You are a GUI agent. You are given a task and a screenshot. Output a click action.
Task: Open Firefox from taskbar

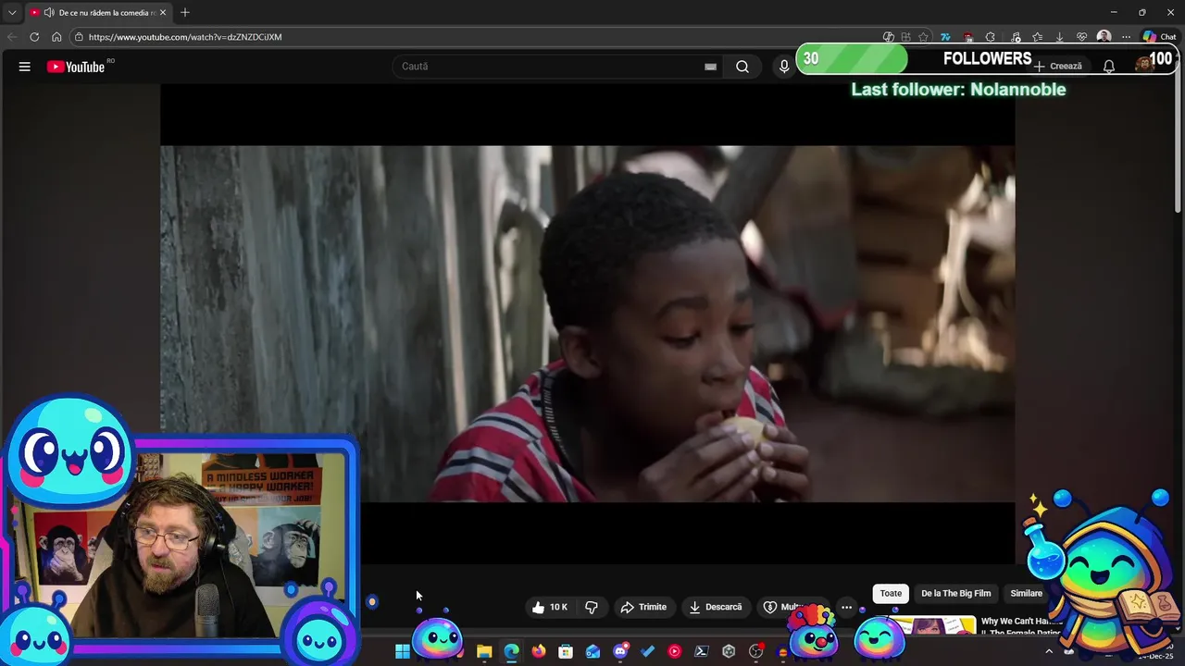coord(539,652)
